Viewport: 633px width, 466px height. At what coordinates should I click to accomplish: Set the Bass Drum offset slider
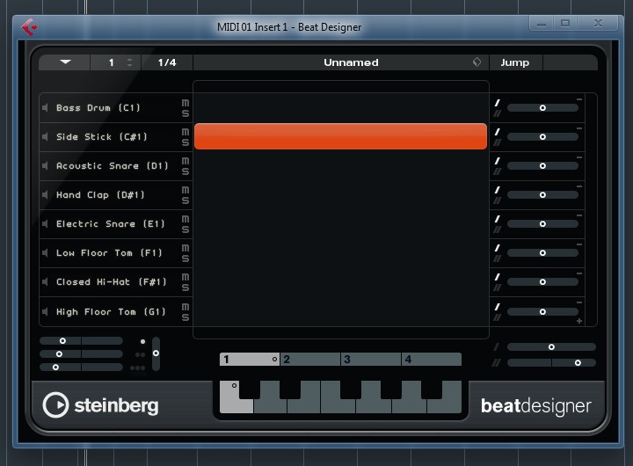(x=542, y=108)
